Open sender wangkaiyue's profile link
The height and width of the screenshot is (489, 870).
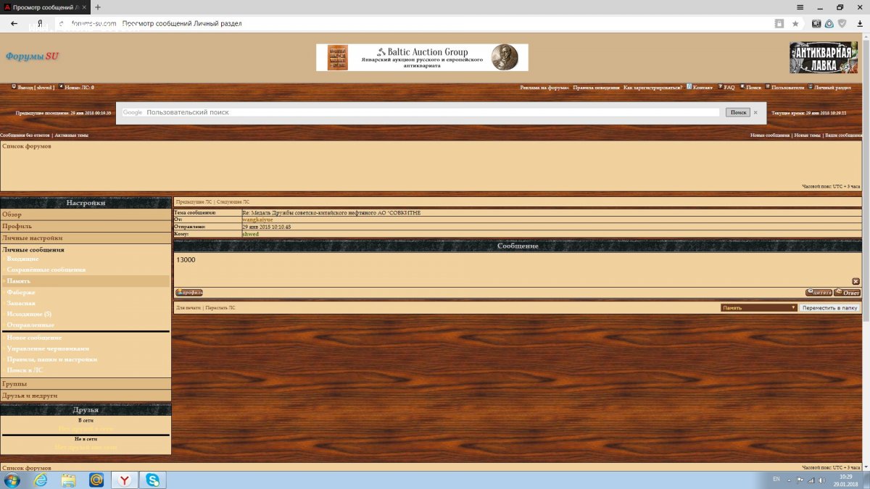coord(257,220)
